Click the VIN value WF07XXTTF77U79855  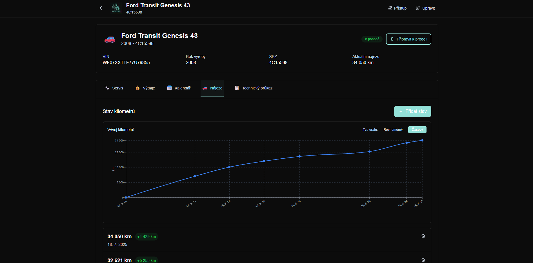coord(126,62)
